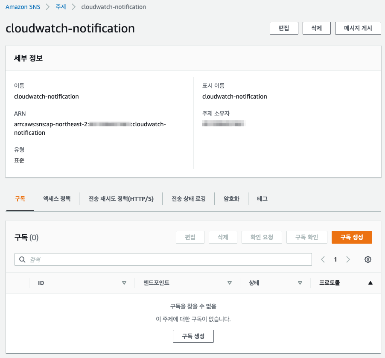Open 주제 breadcrumb link
This screenshot has width=385, height=358.
tap(61, 7)
